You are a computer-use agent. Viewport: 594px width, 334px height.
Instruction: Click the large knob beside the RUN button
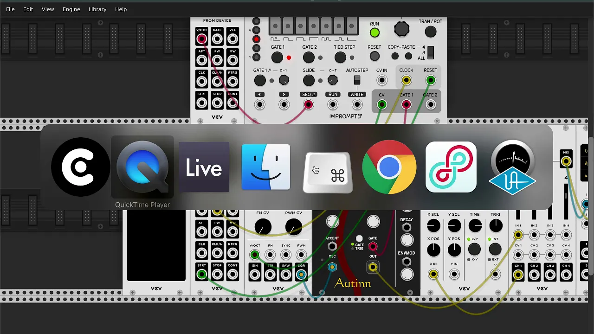(402, 29)
